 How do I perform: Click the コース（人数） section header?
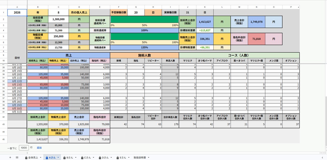239,55
